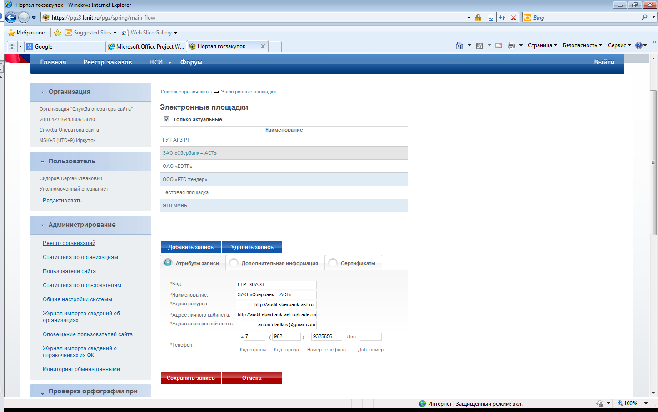This screenshot has height=412, width=658.
Task: Click the Bing search magnifier icon
Action: point(644,17)
